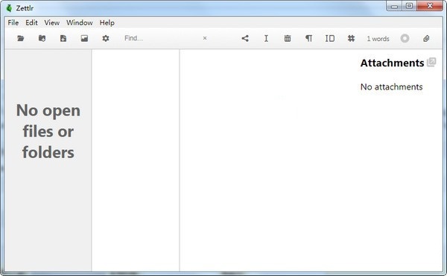Screen dimensions: 447x276
Task: Minimize the Zettlr window
Action: 394,6
